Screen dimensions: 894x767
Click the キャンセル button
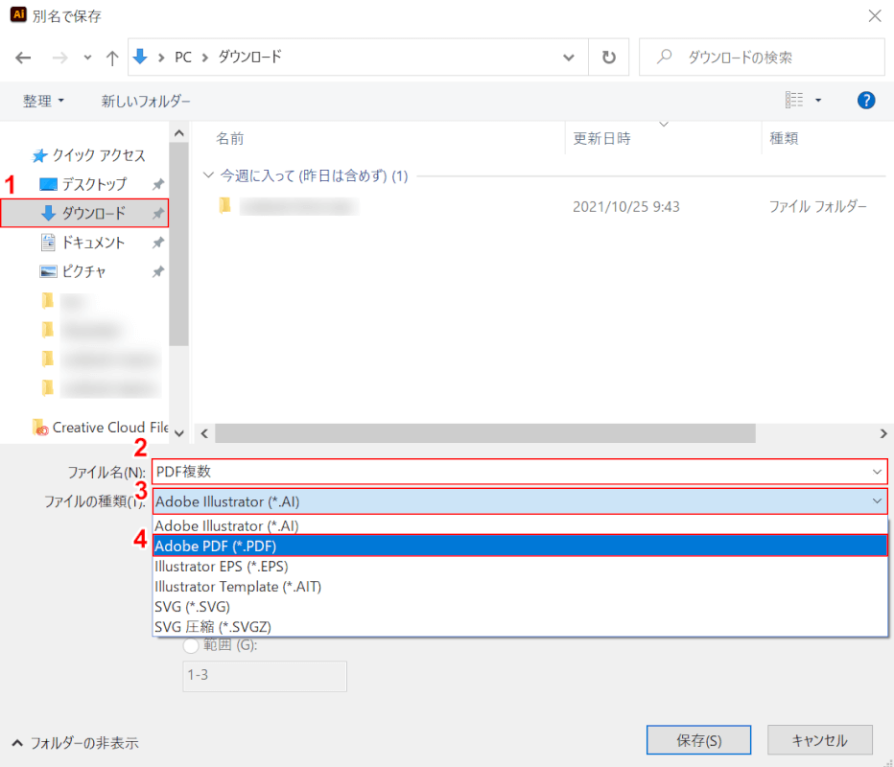[820, 740]
